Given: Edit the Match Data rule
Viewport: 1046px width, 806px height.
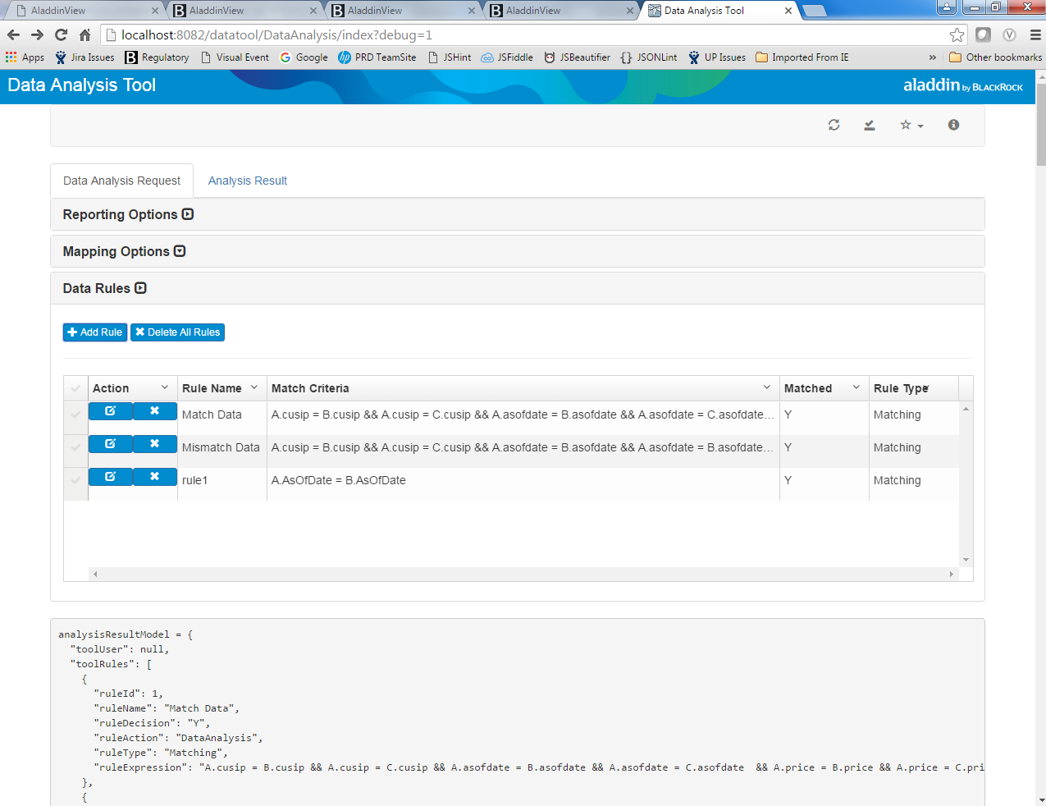Looking at the screenshot, I should 111,411.
